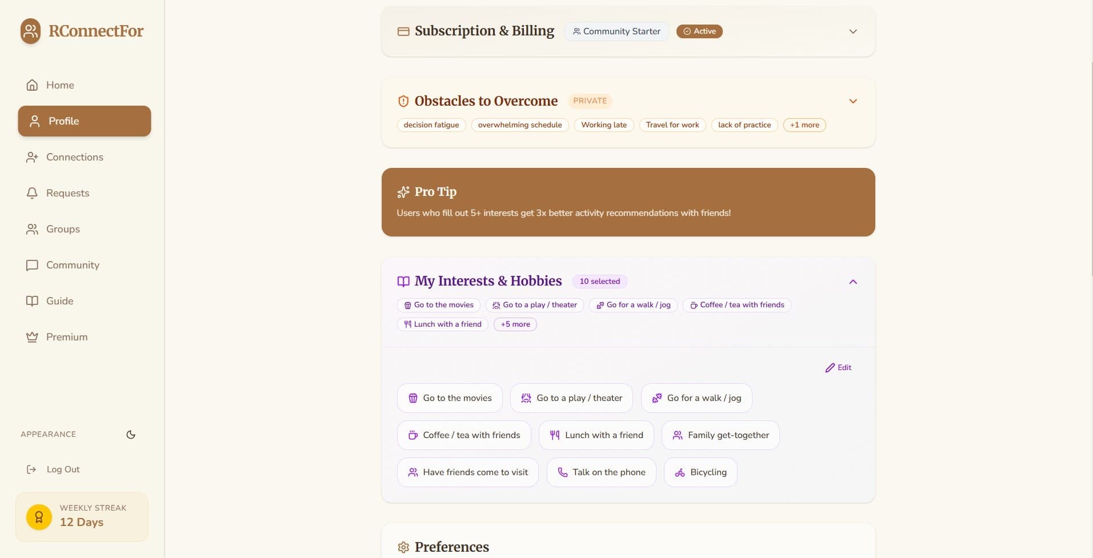Screen dimensions: 1093x558
Task: Click the weekly streak medal icon
Action: (x=38, y=516)
